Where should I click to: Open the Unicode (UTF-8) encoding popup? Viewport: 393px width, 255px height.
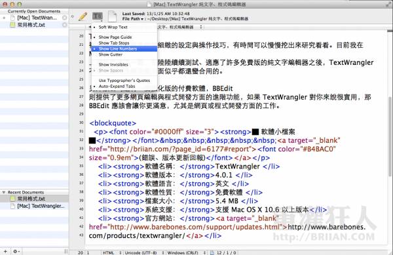coord(144,253)
